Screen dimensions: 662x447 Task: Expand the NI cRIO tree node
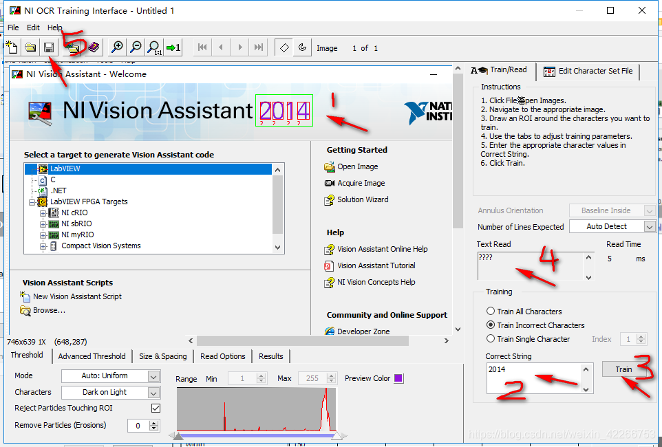(x=43, y=213)
